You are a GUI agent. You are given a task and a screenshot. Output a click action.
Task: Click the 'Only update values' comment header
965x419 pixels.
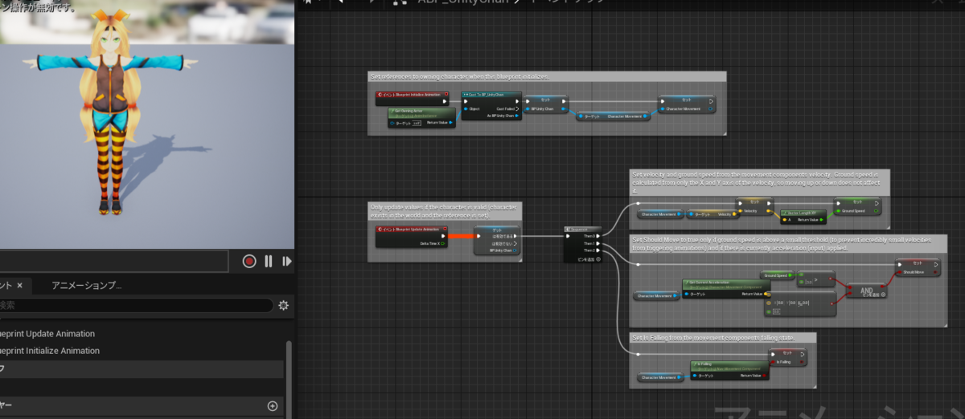click(x=446, y=211)
